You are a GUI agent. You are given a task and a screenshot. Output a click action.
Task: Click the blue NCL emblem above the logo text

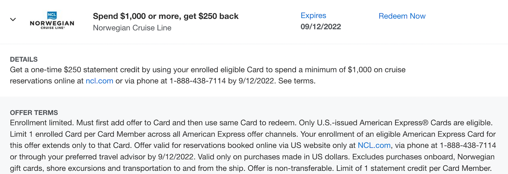tap(52, 15)
